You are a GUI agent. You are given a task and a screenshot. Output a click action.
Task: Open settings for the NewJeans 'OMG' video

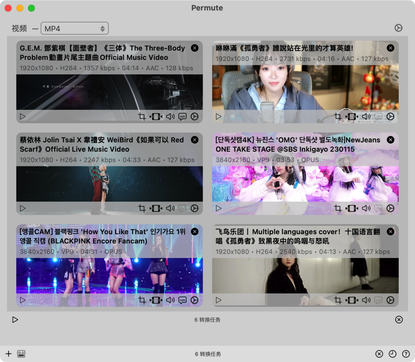390,208
